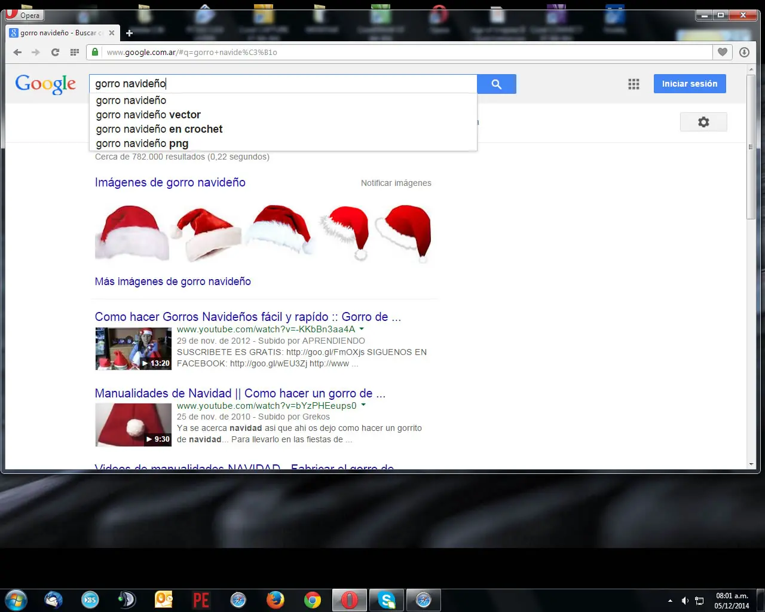Open Outlook from the taskbar

tap(164, 599)
